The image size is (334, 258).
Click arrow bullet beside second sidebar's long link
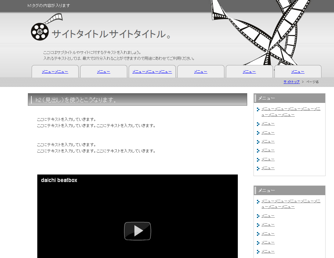tap(258, 201)
